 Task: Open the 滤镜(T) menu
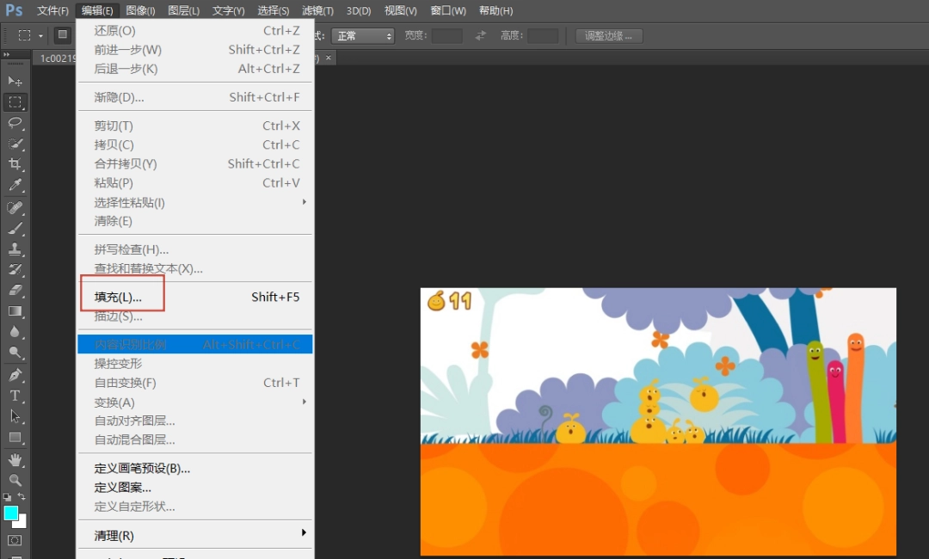point(317,10)
